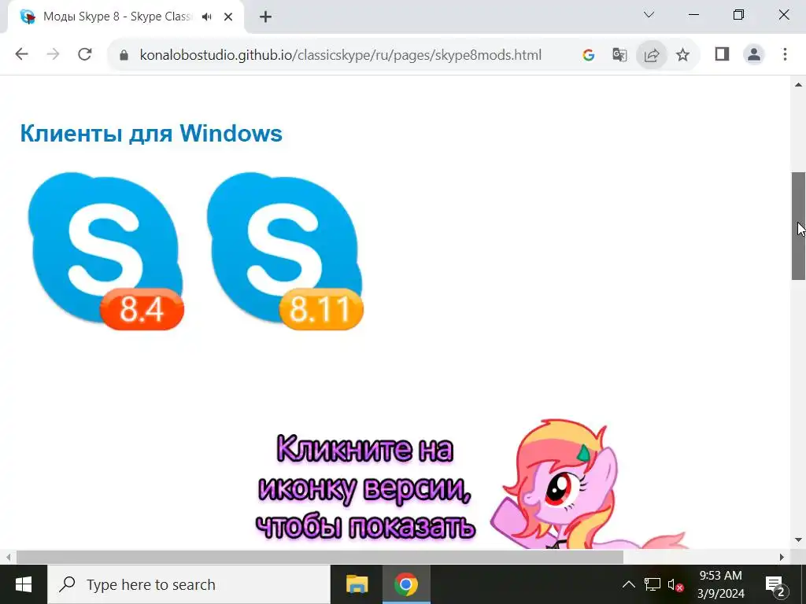Open the Skype 8.4 version icon

(105, 251)
